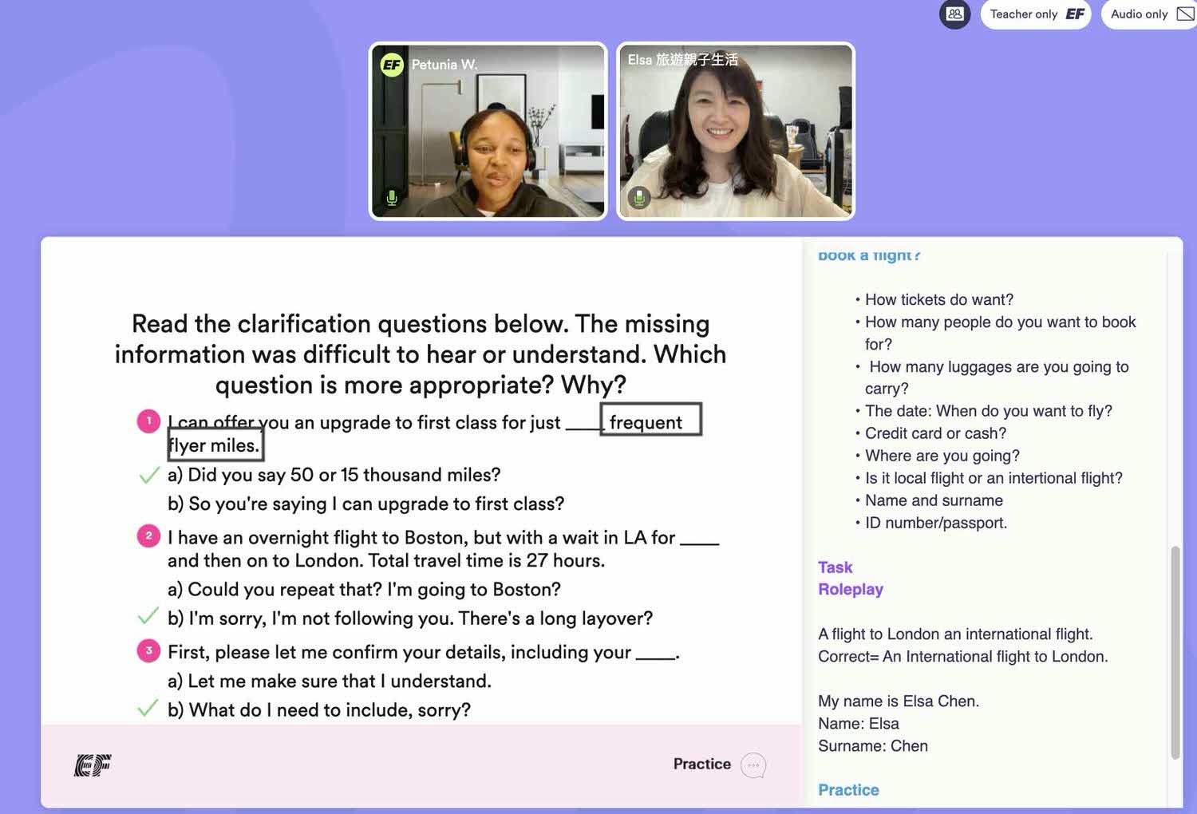Select the pink number 3 marker on question three
Viewport: 1197px width, 814px height.
(148, 650)
